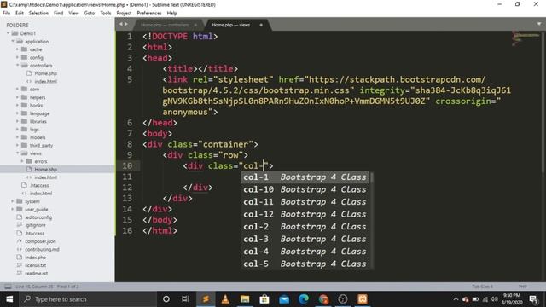The height and width of the screenshot is (307, 546).
Task: Open XAMPP from the taskbar
Action: (x=363, y=299)
